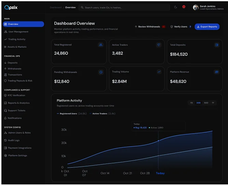228x186 pixels.
Task: Click Review Withdrawals button
Action: point(150,27)
